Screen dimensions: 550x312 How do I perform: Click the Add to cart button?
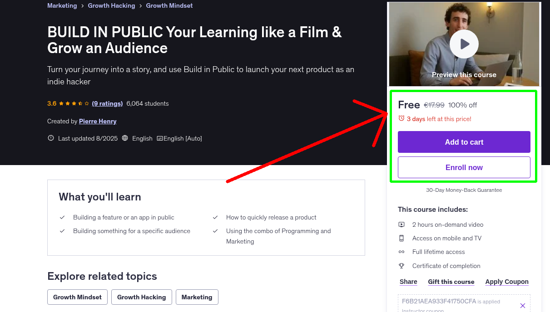point(464,141)
